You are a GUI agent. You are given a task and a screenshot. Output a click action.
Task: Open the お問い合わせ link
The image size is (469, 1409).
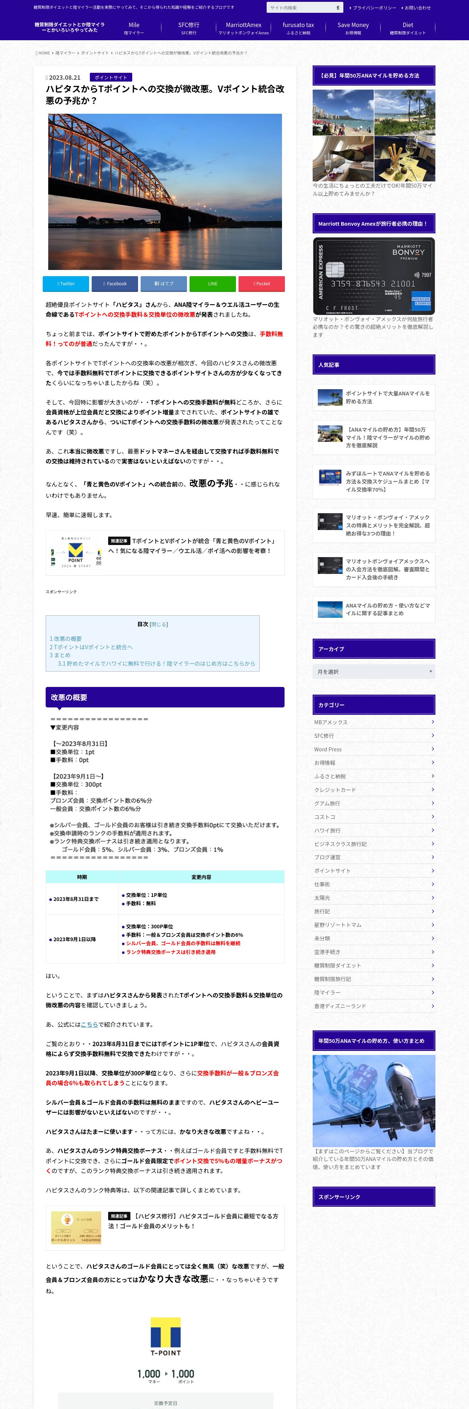417,8
